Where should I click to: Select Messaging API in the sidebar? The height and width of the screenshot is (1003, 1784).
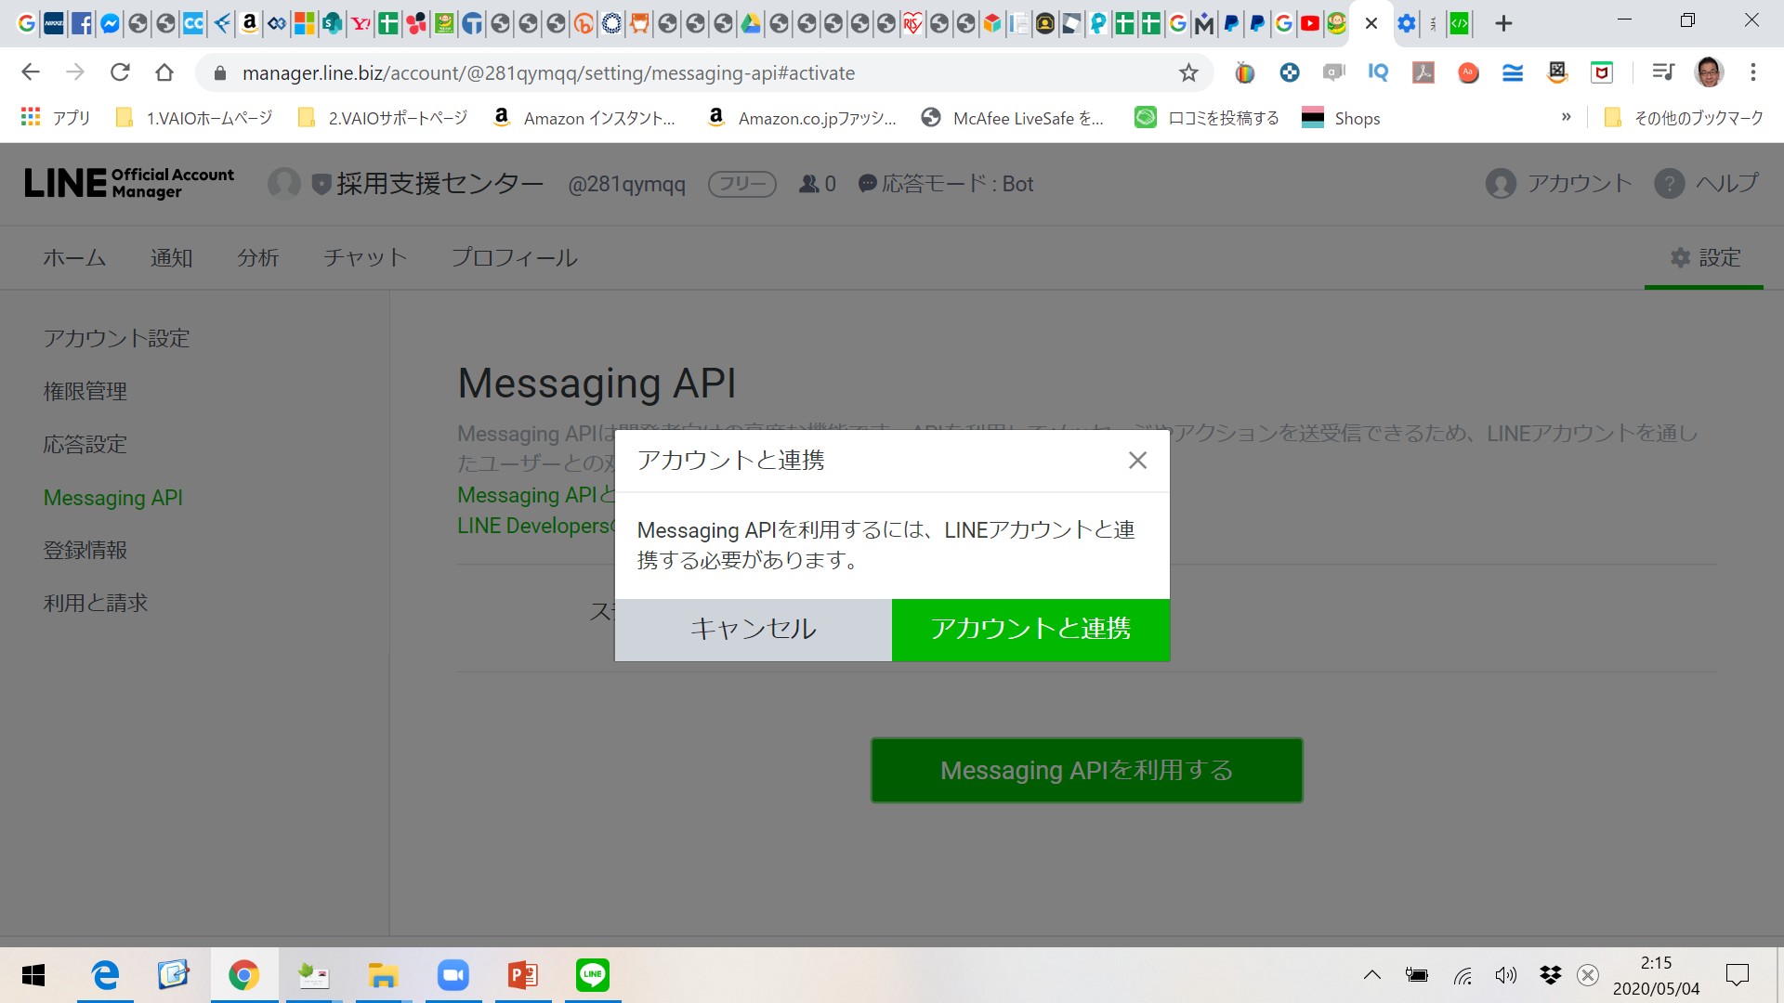(x=112, y=498)
